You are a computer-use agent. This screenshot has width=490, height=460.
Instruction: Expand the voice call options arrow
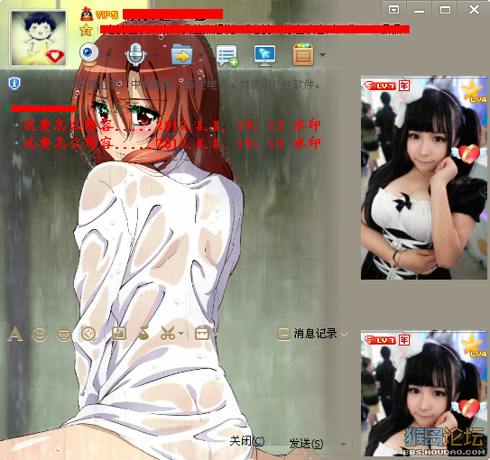pyautogui.click(x=154, y=55)
